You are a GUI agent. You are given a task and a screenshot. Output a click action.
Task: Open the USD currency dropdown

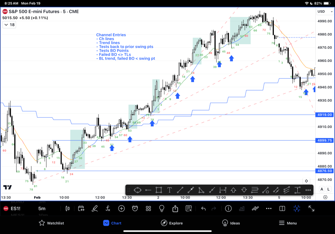tap(325, 11)
